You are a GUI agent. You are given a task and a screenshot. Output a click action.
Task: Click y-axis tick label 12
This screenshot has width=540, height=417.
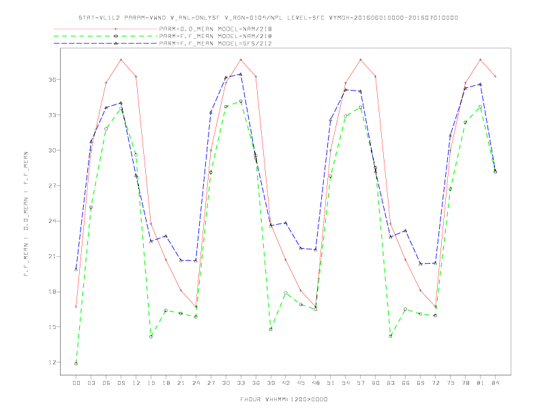(x=52, y=362)
